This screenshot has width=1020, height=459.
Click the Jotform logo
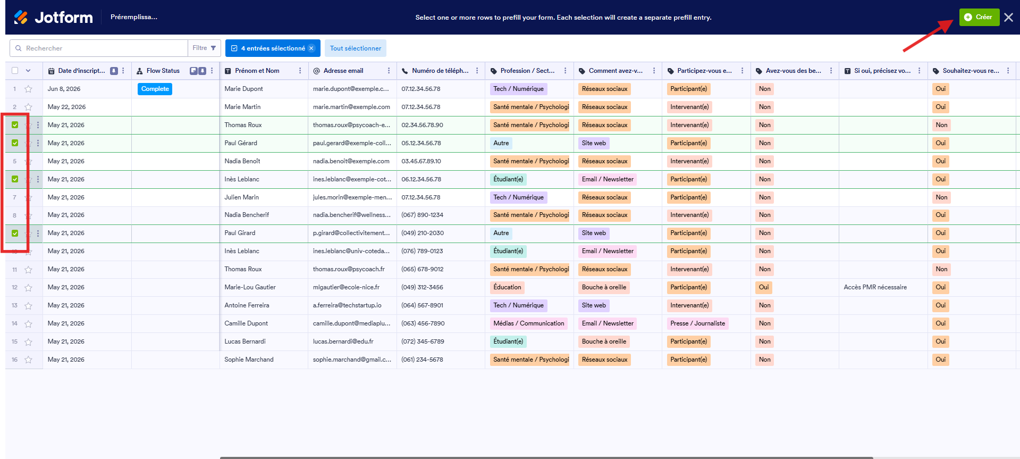(53, 17)
